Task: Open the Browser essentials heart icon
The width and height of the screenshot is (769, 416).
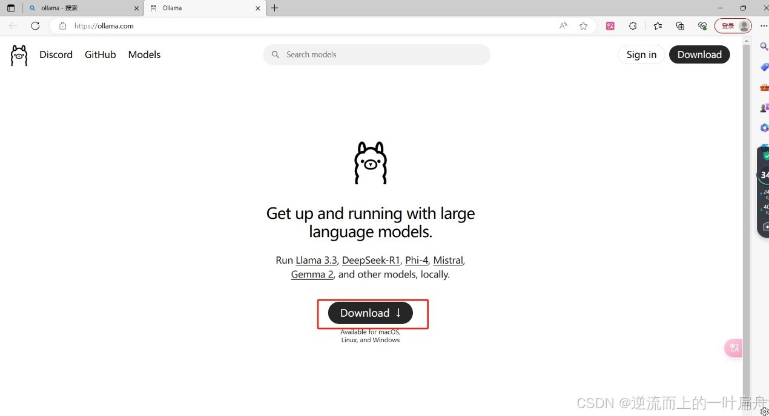Action: (x=702, y=26)
